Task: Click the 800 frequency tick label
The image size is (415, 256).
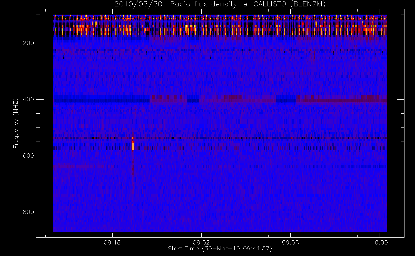Action: tap(28, 212)
